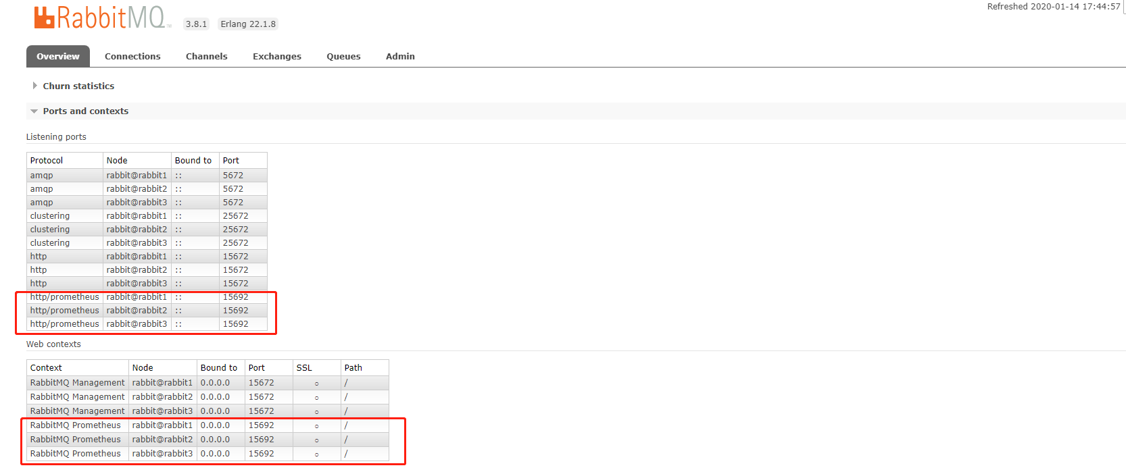Click SSL indicator in RabbitMQ Management rabbit@rabbit1 row

click(x=316, y=384)
